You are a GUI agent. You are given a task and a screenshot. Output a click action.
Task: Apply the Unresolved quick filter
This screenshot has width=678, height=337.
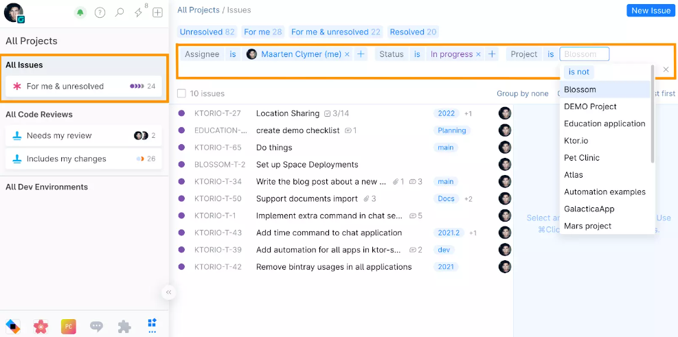[x=207, y=32]
